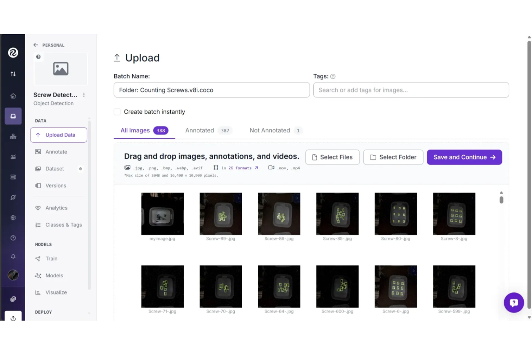
Task: Switch to the Annotated tab
Action: (x=200, y=130)
